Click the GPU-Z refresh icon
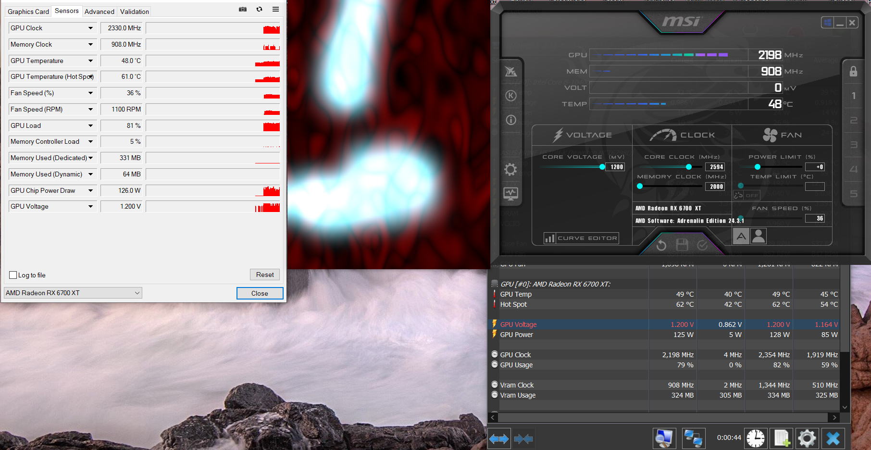Image resolution: width=871 pixels, height=450 pixels. (x=259, y=9)
